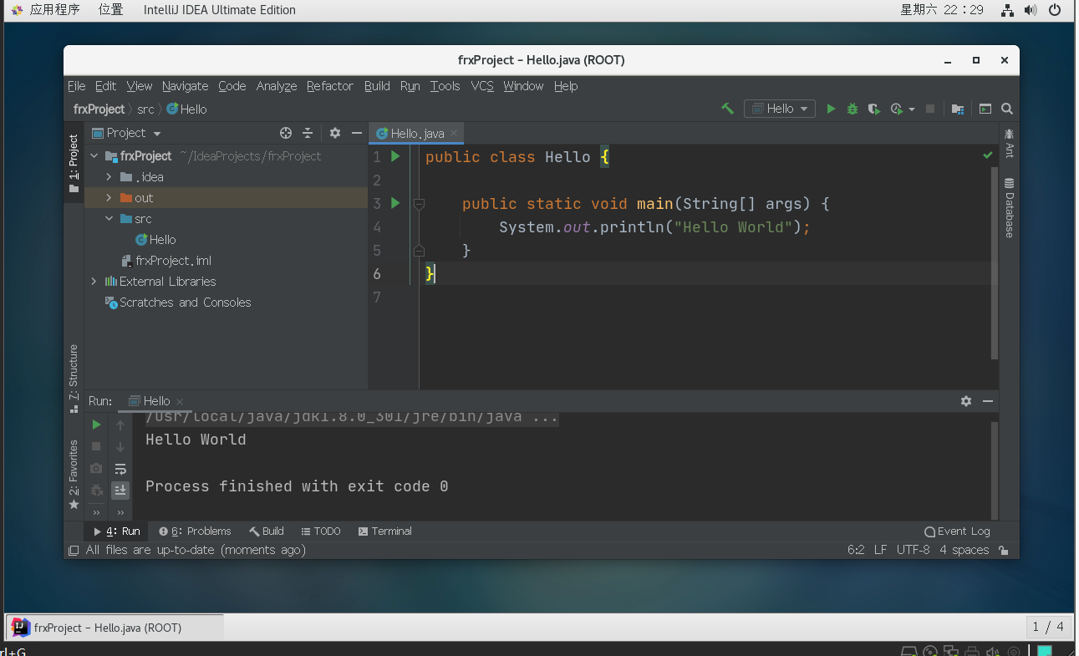Click the system volume icon
Image resolution: width=1079 pixels, height=656 pixels.
point(1031,10)
